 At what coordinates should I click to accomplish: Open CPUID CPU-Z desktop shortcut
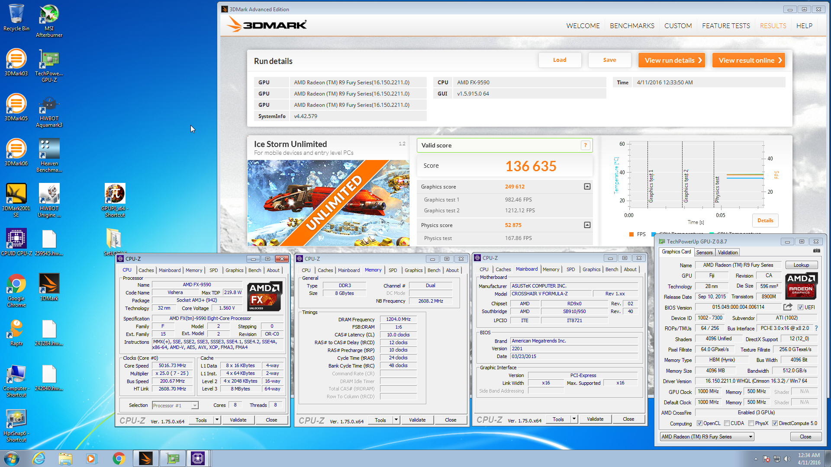point(16,243)
